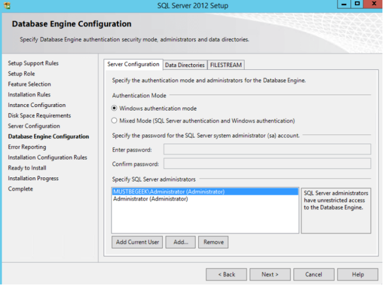
Task: Open the Data Directories tab
Action: (185, 65)
